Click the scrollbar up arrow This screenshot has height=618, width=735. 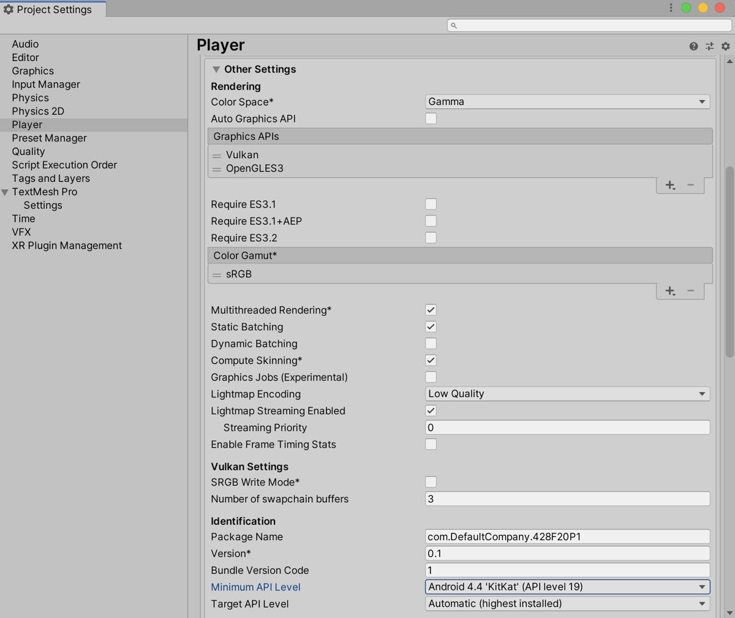pos(729,62)
